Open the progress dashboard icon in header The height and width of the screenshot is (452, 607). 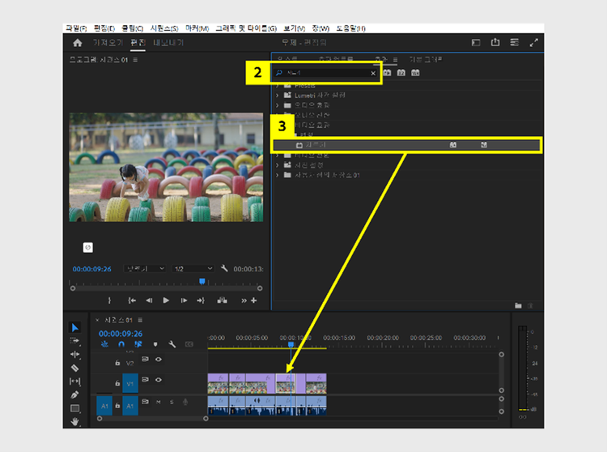point(515,42)
